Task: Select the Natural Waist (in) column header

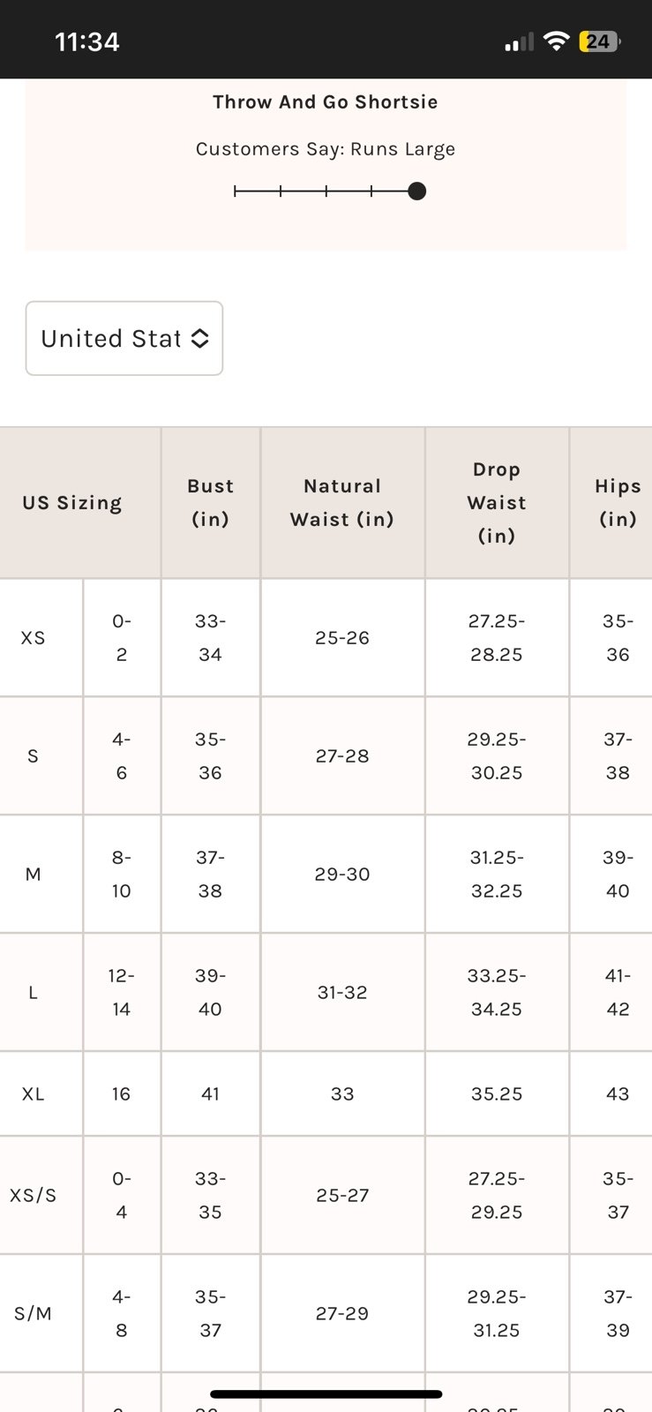Action: 342,503
